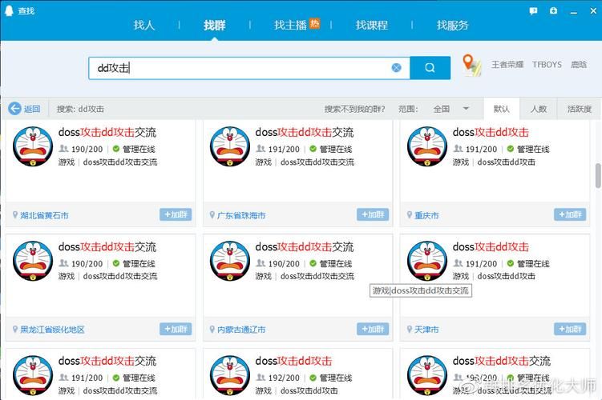Click the QQ penguin logo in title bar
Image resolution: width=602 pixels, height=400 pixels.
pos(9,10)
